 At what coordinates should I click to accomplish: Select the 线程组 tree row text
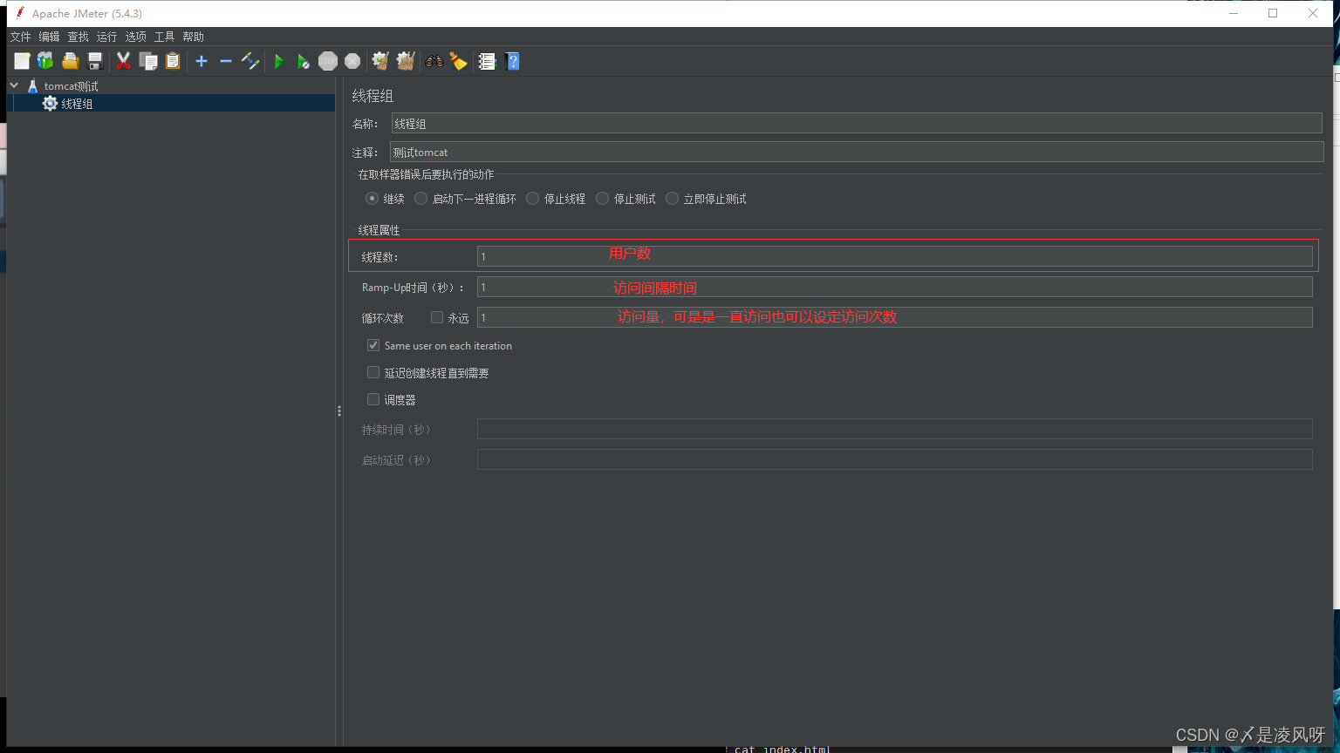pyautogui.click(x=77, y=104)
